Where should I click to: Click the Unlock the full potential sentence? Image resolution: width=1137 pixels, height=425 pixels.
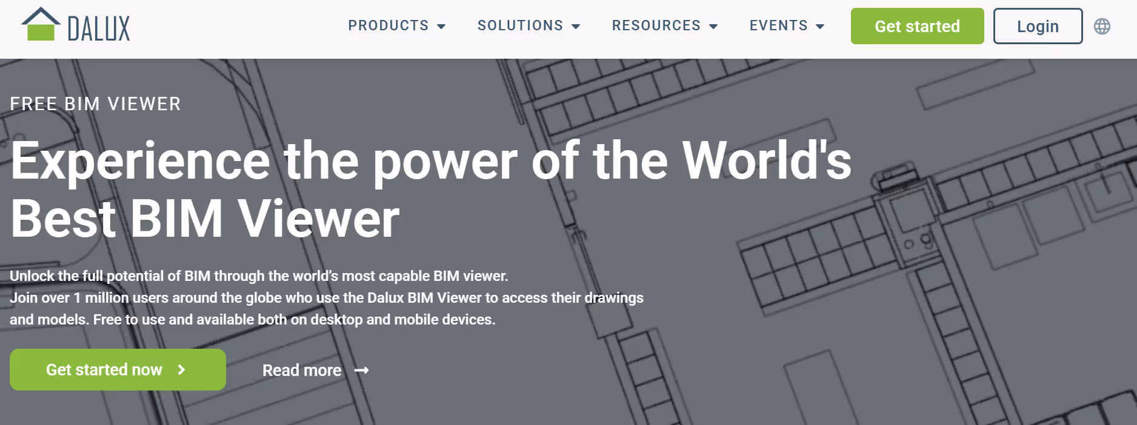point(259,276)
